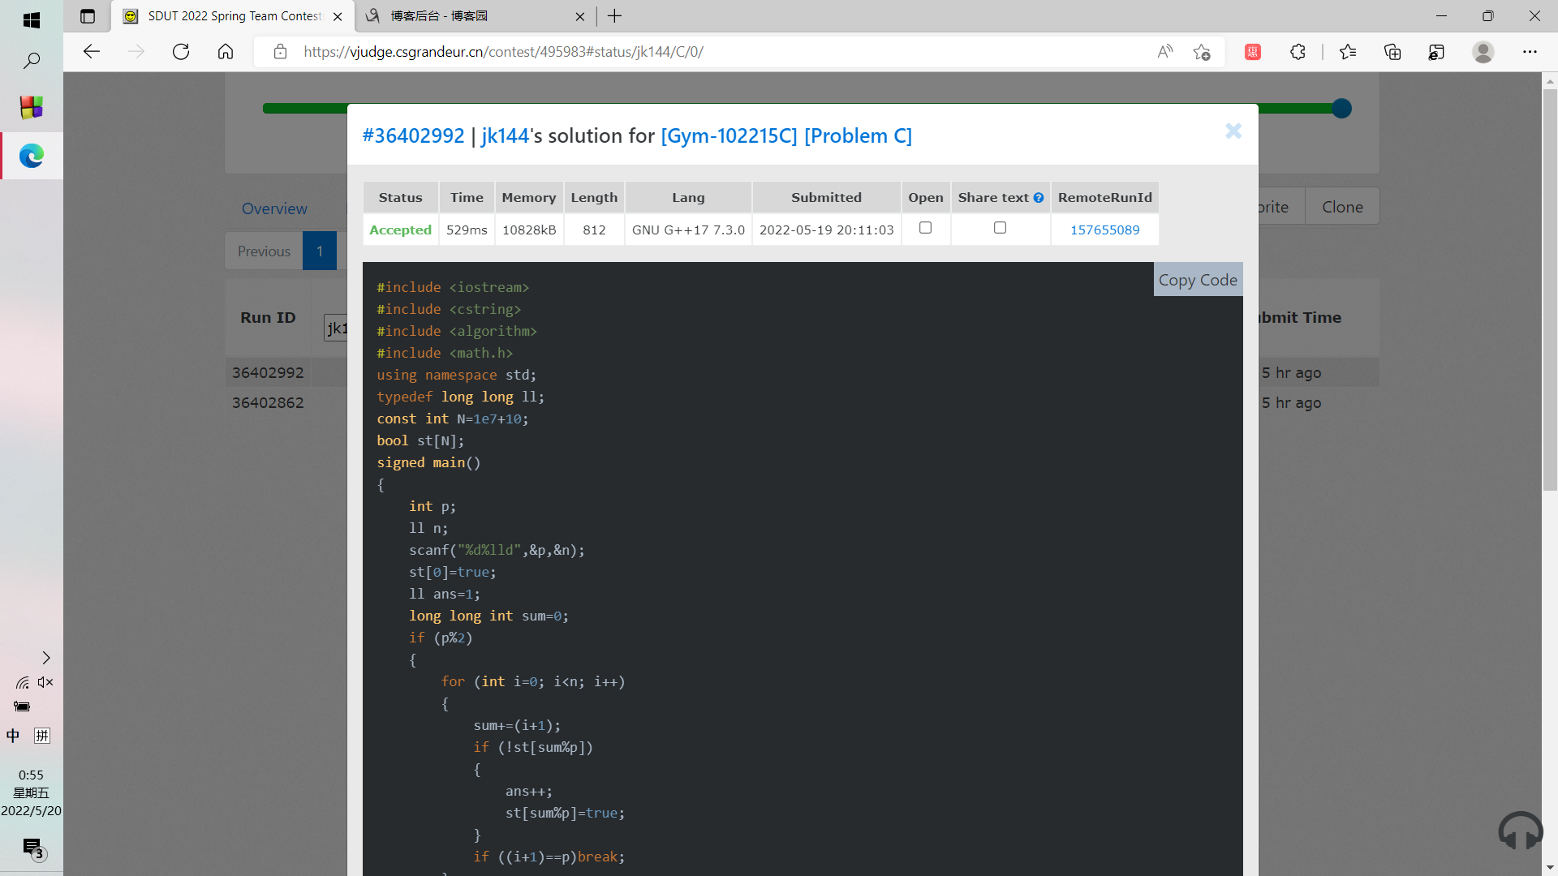1558x876 pixels.
Task: Add page to favorites star icon
Action: click(1202, 52)
